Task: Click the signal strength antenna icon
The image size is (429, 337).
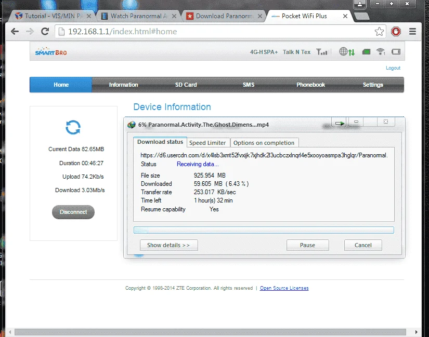Action: [322, 51]
